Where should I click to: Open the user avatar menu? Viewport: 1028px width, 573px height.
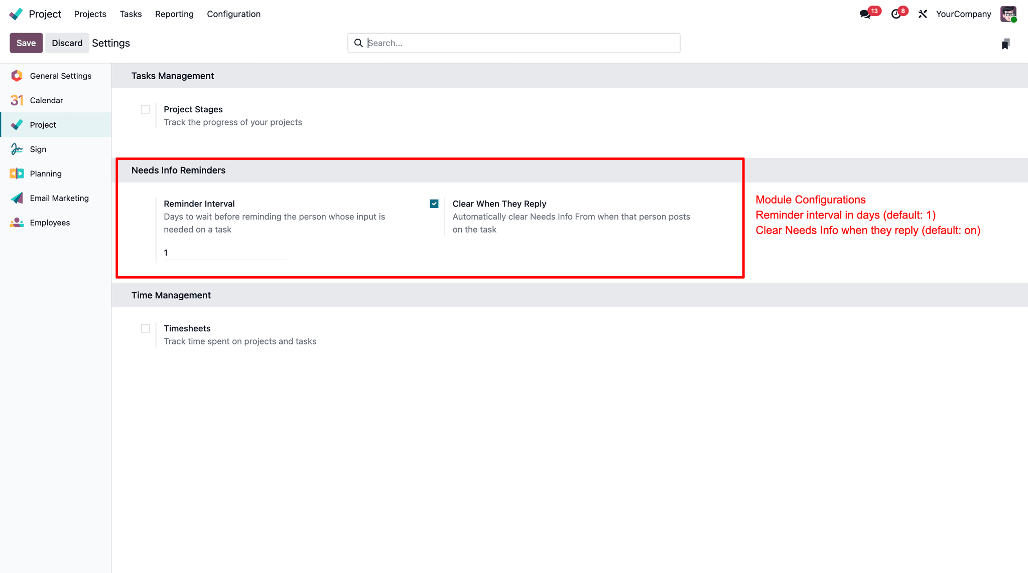click(1008, 14)
